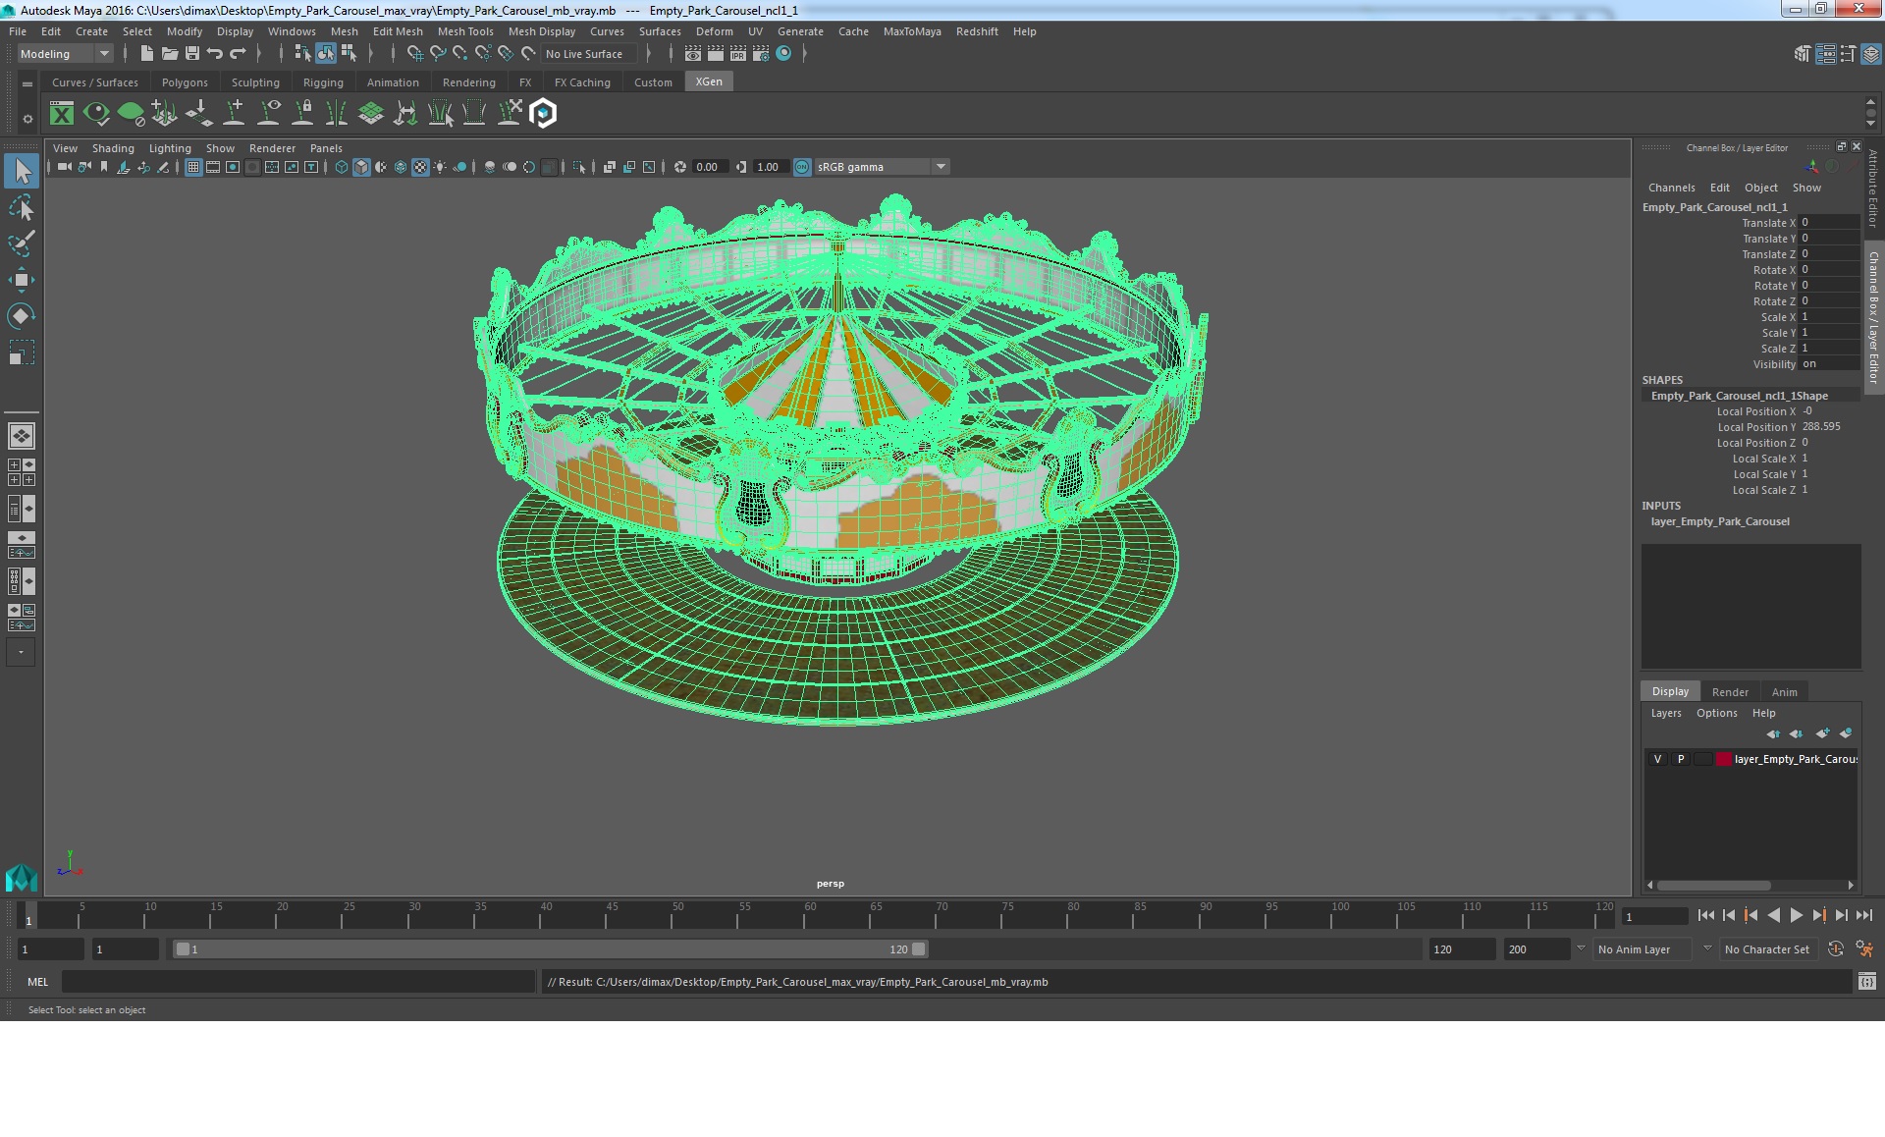This screenshot has height=1137, width=1885.
Task: Open the Modeling workspace dropdown
Action: (65, 54)
